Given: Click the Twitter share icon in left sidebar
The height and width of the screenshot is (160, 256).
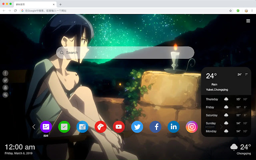Looking at the screenshot, I should tap(5, 80).
